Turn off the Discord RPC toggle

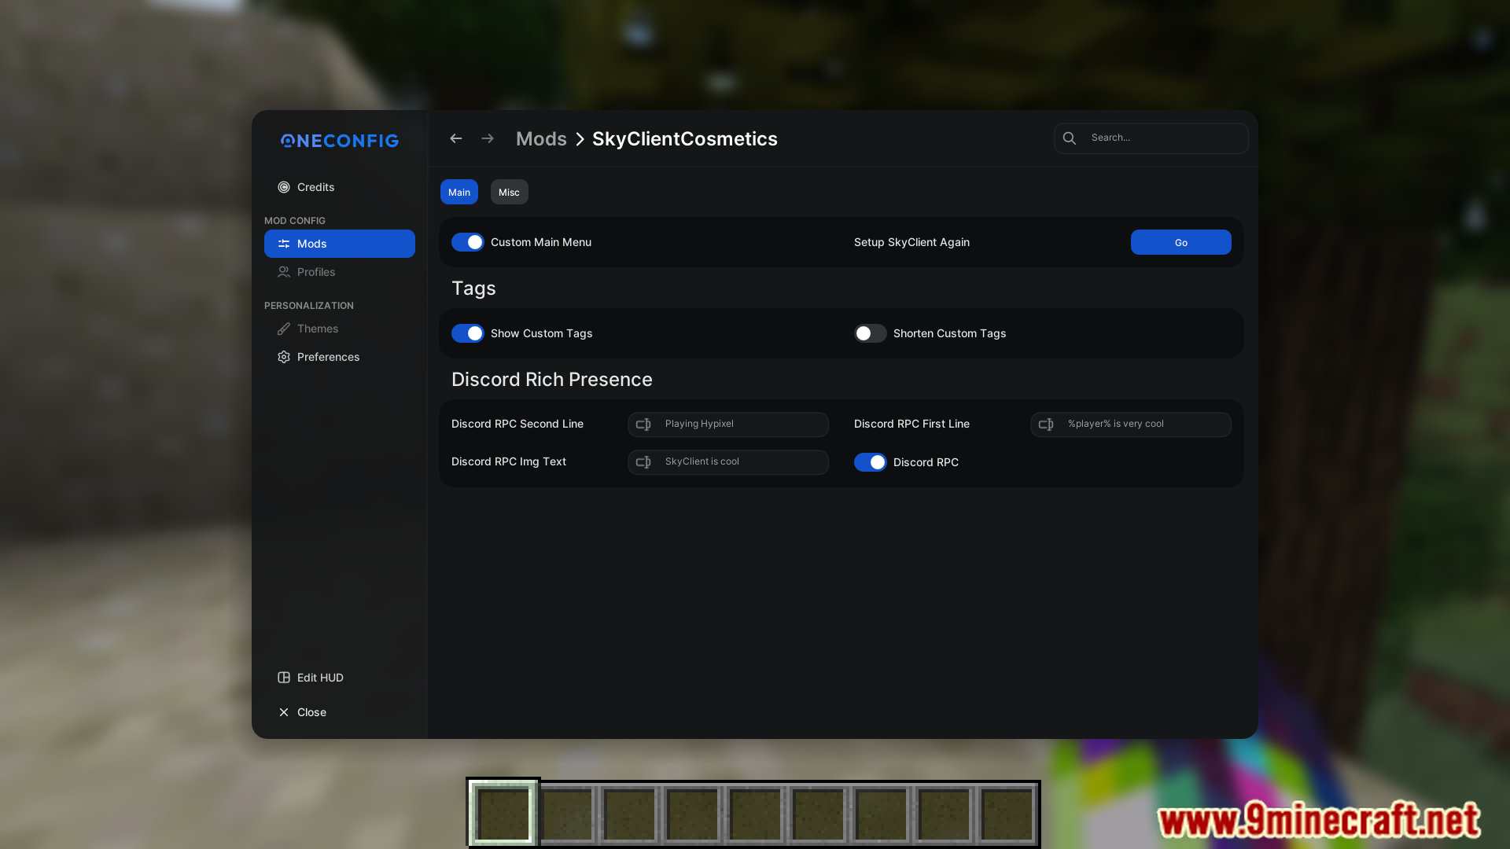point(871,462)
